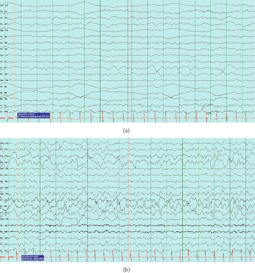Click Fp2 - F8 channel label in panel (b)
Image resolution: width=255 pixels, height=273 pixels.
point(4,219)
